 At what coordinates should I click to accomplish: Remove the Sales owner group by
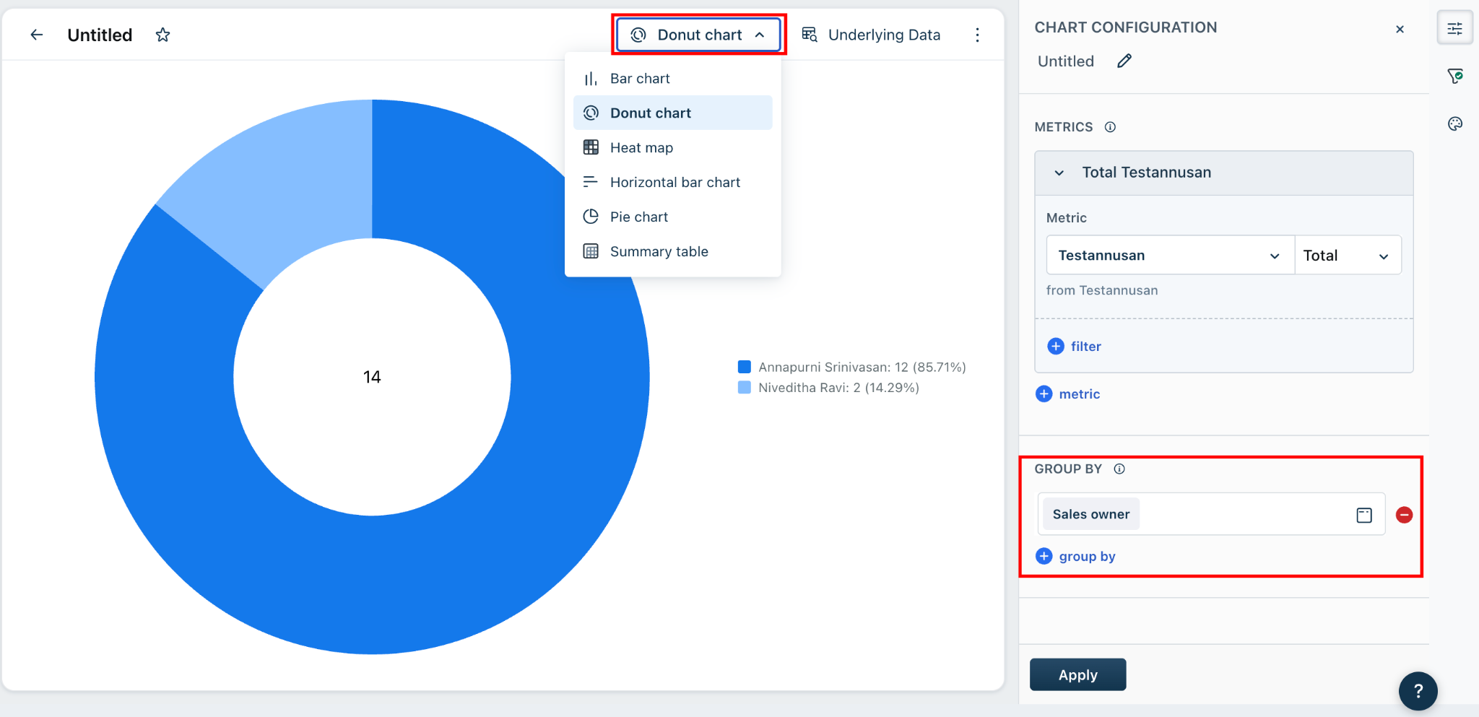pos(1404,515)
